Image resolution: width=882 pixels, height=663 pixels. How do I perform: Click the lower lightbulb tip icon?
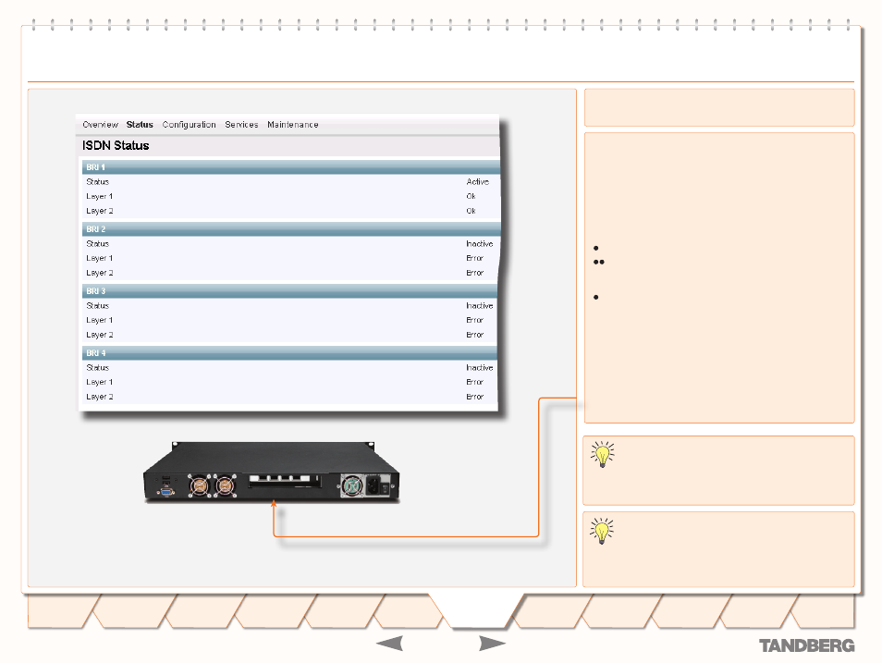click(602, 532)
